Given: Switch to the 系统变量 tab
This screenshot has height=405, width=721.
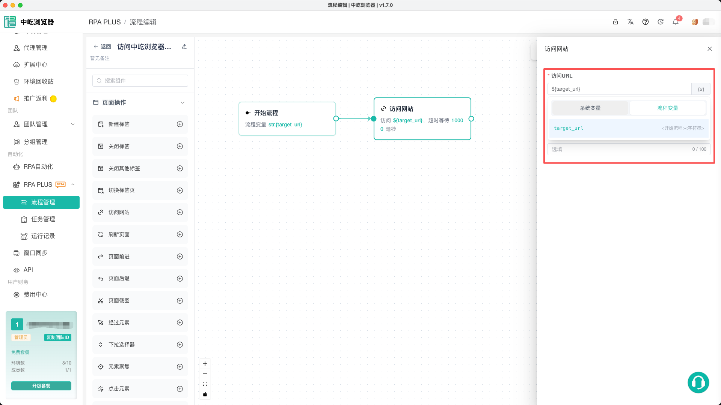Looking at the screenshot, I should 590,108.
